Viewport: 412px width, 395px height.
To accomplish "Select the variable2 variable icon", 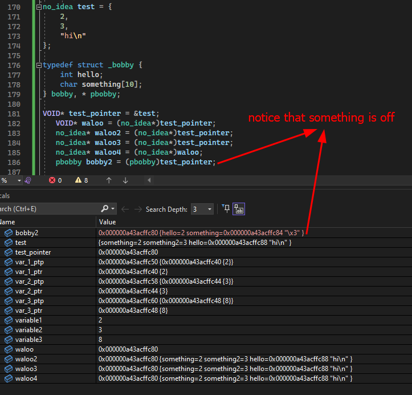I will tap(9, 330).
